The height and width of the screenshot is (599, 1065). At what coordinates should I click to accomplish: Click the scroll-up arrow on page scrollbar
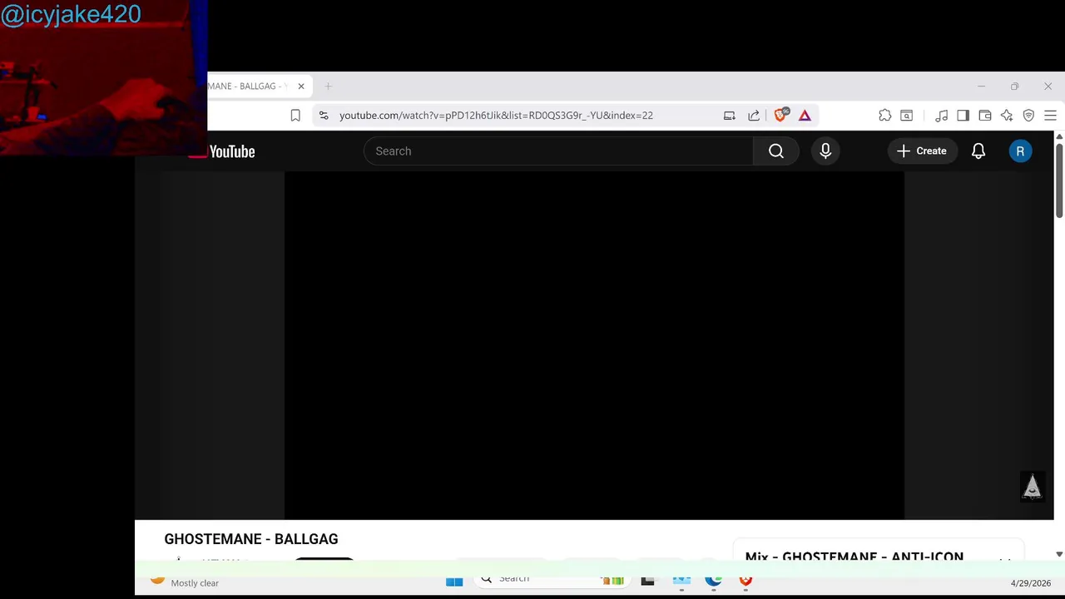click(x=1059, y=136)
